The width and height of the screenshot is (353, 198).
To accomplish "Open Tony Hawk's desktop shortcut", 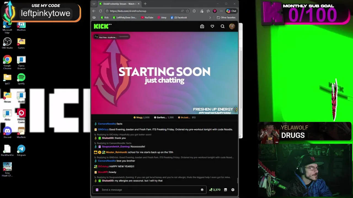I will 7,169.
